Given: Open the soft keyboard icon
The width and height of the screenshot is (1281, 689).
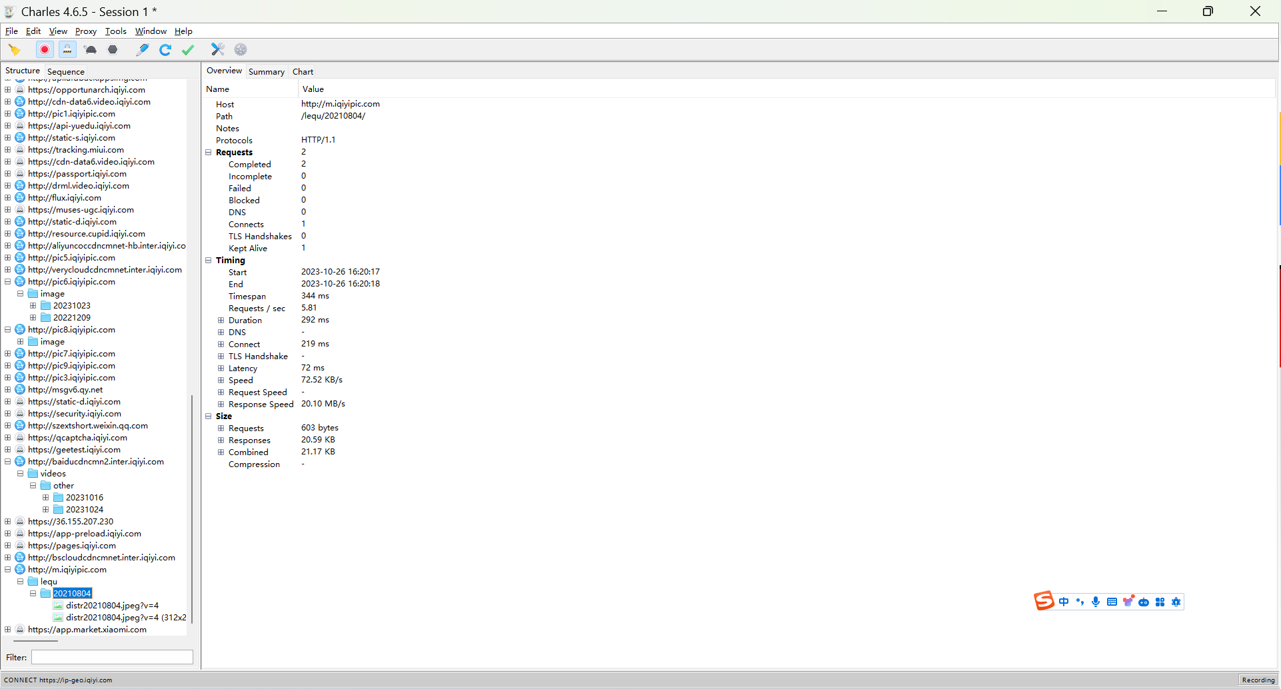Looking at the screenshot, I should click(1112, 602).
